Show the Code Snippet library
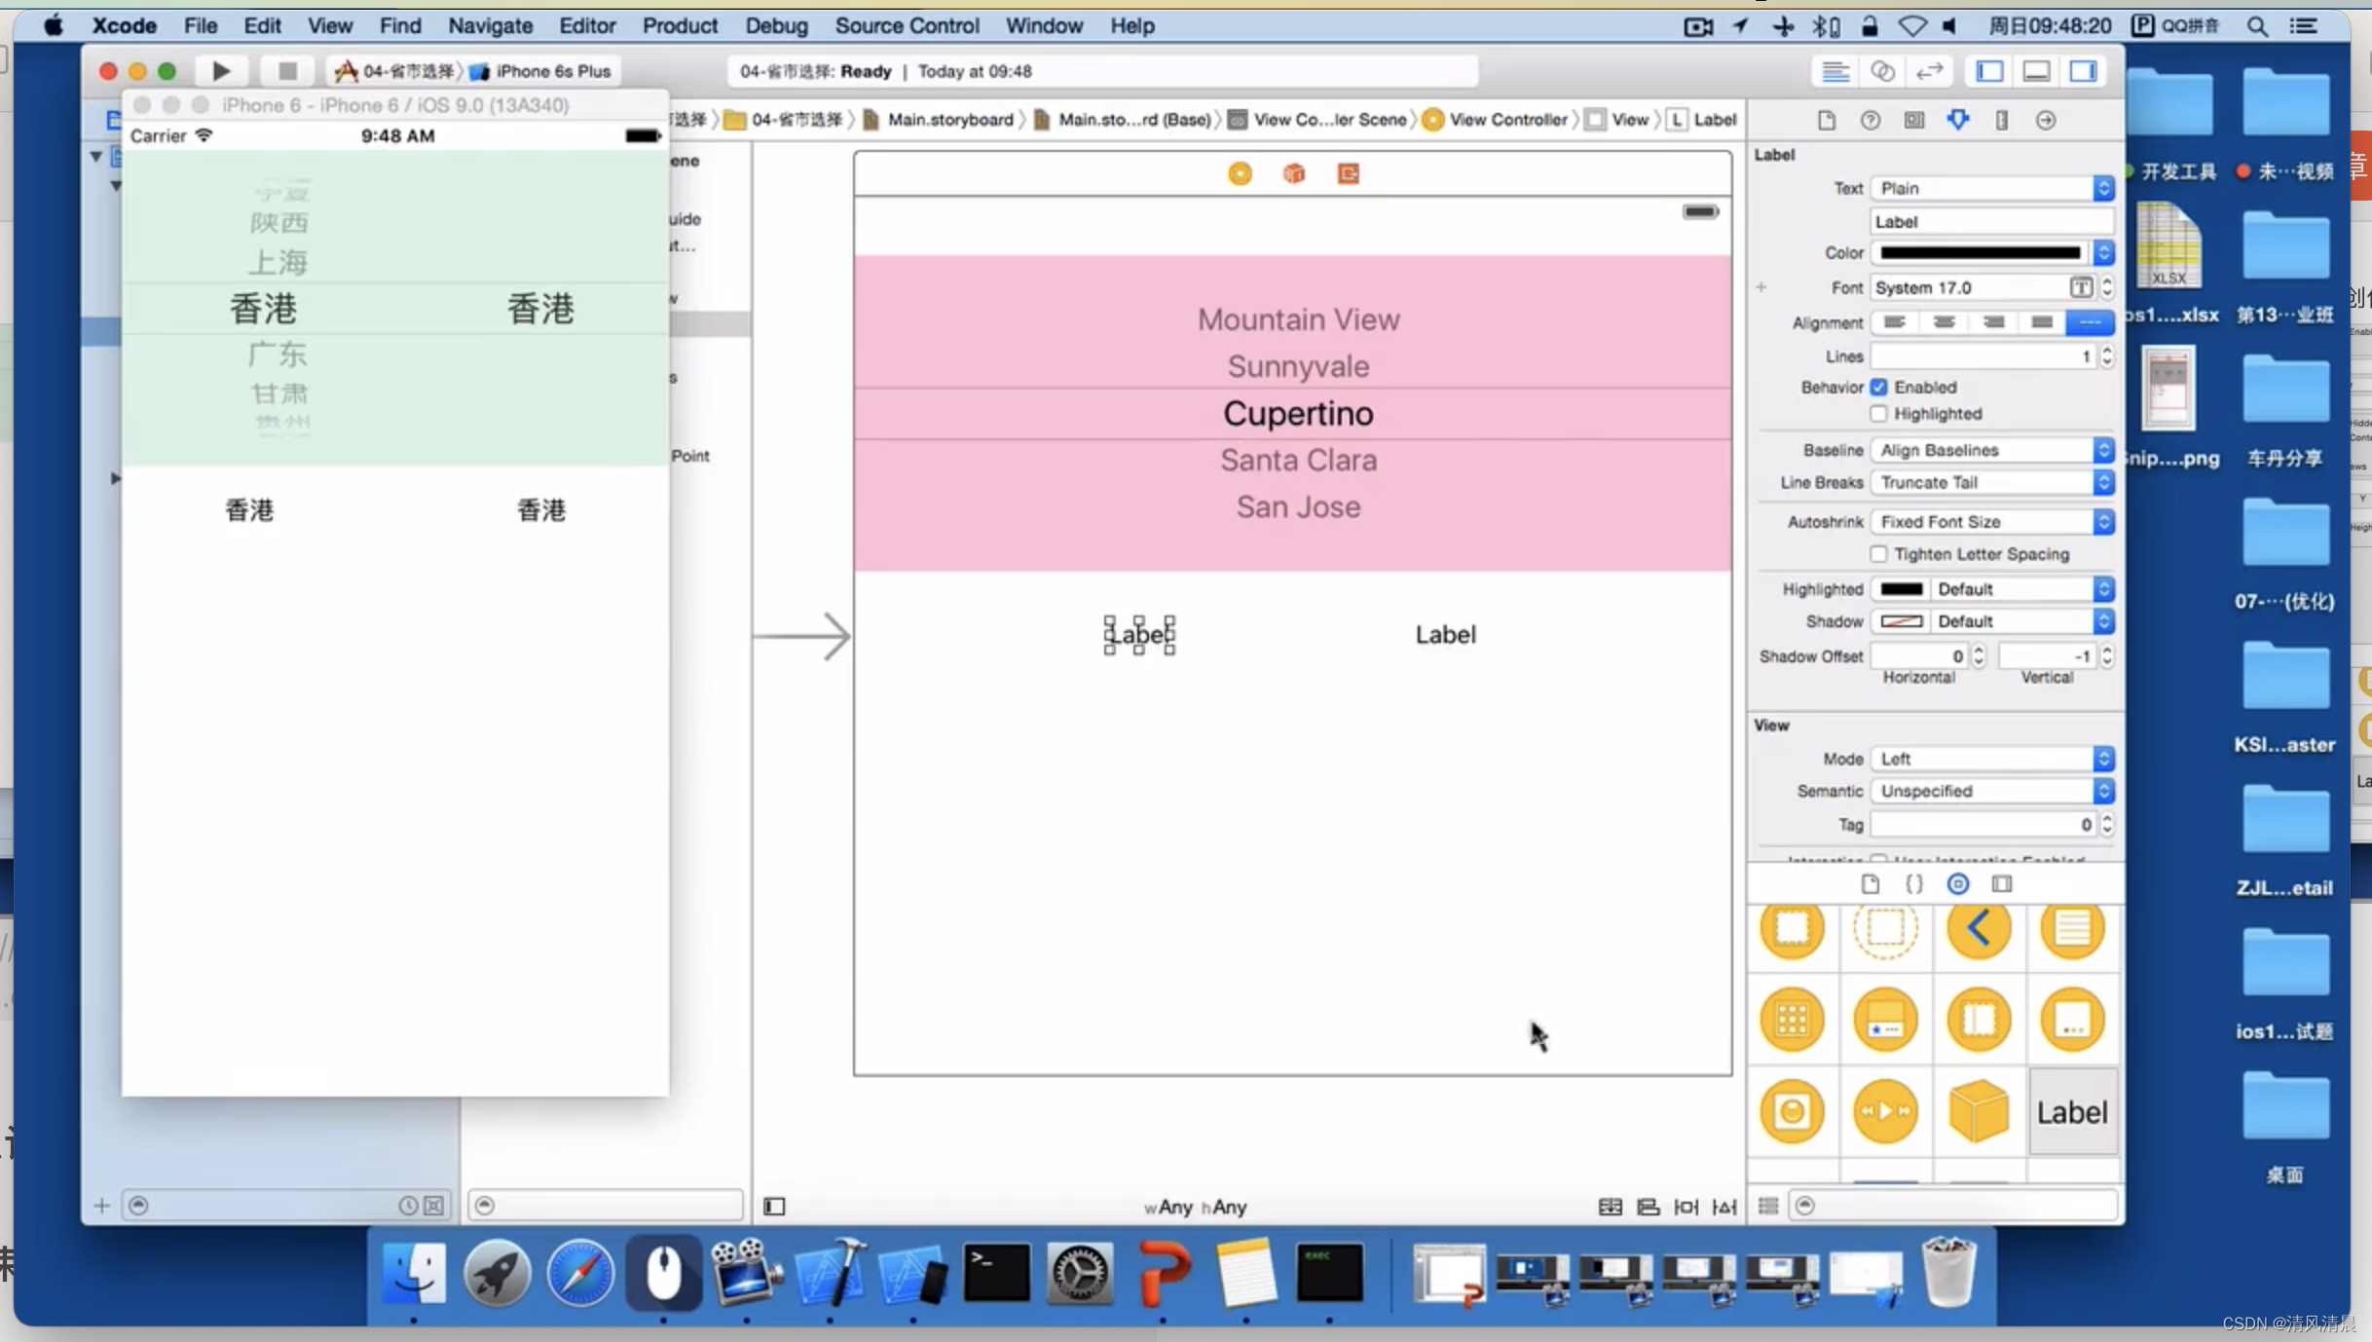Image resolution: width=2372 pixels, height=1342 pixels. coord(1913,883)
